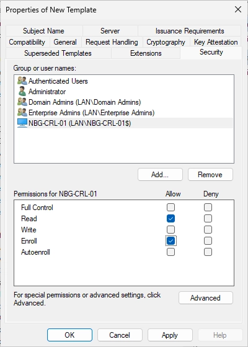Open the Cryptography tab
Viewport: 248px width, 347px height.
tap(166, 42)
